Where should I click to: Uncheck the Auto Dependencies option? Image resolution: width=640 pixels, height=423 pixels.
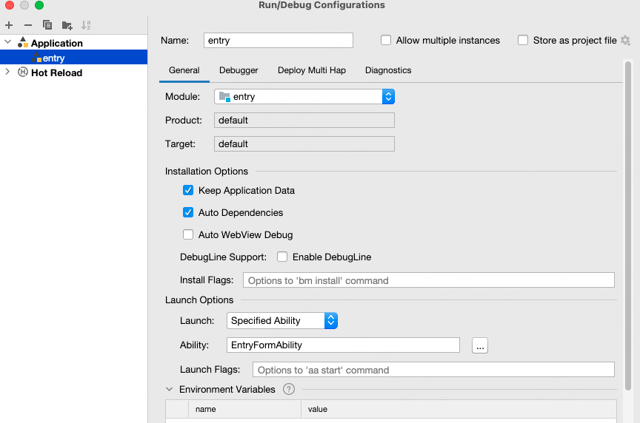click(x=188, y=213)
